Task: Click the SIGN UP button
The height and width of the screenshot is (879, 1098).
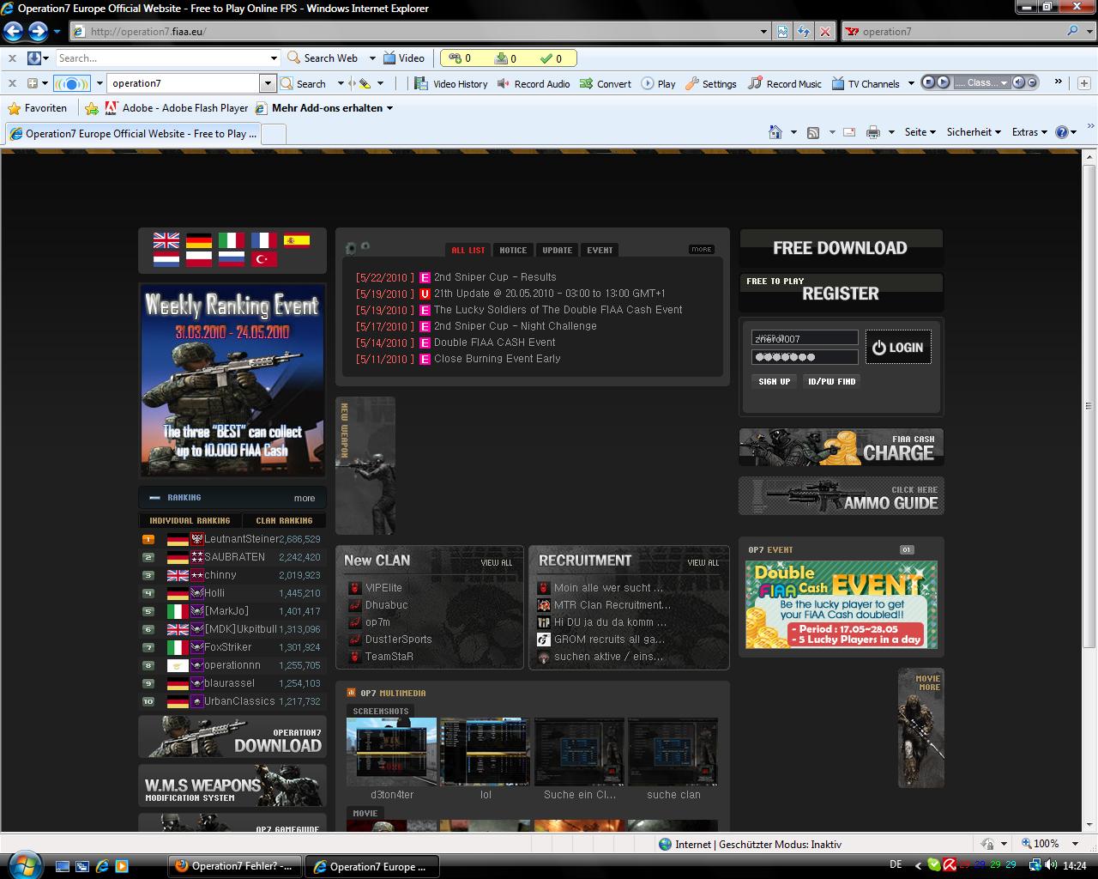Action: (x=774, y=381)
